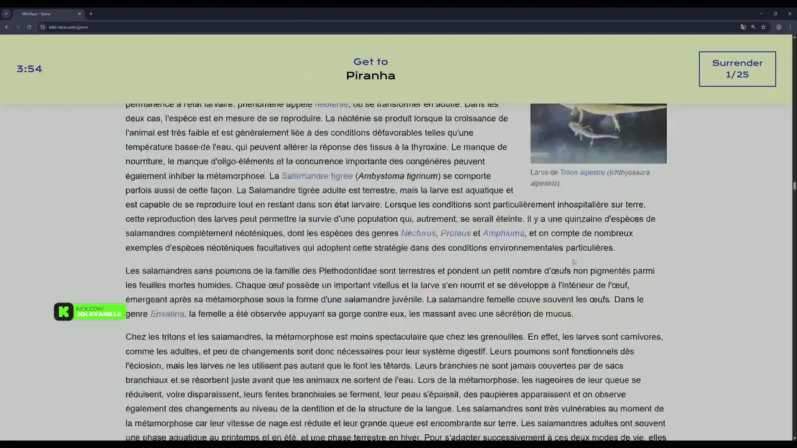The height and width of the screenshot is (448, 797).
Task: Reload the wiki-race page
Action: (29, 27)
